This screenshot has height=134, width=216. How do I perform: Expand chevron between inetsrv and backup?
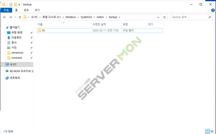pos(107,17)
